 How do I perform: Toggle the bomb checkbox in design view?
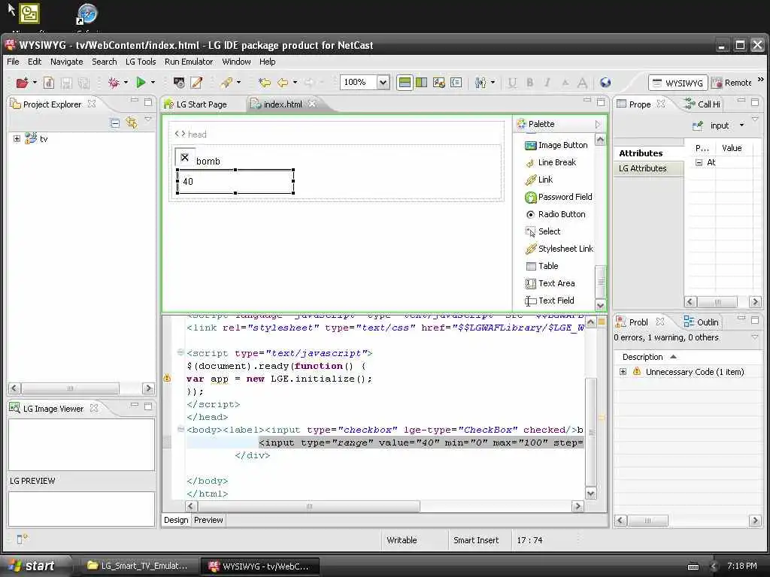pyautogui.click(x=185, y=158)
